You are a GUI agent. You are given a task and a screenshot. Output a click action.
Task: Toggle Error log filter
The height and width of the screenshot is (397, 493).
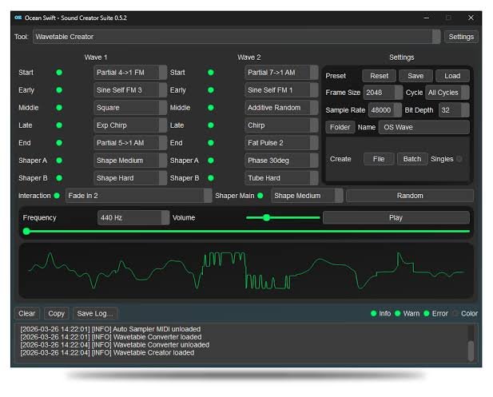(427, 313)
